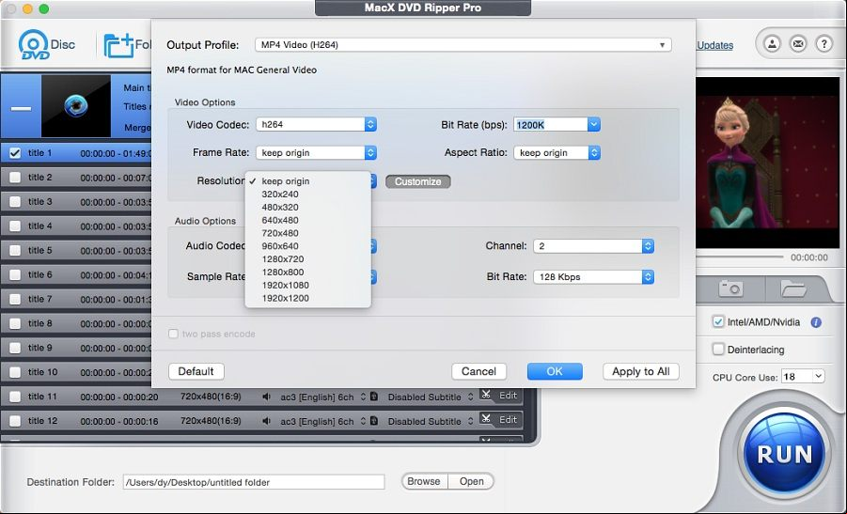Image resolution: width=847 pixels, height=514 pixels.
Task: Click the subtitle file icon on title 12
Action: [x=374, y=421]
